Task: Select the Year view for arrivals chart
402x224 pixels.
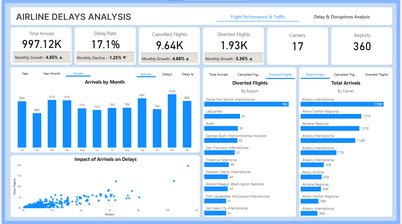Action: (25, 74)
